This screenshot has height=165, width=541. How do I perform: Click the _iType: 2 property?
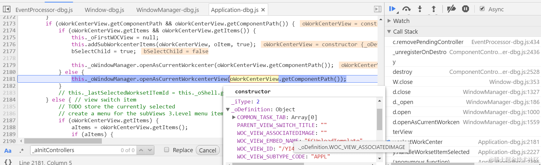coord(246,102)
